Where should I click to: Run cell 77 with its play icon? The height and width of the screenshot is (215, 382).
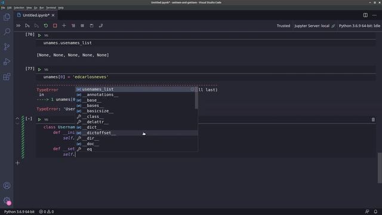pyautogui.click(x=39, y=69)
